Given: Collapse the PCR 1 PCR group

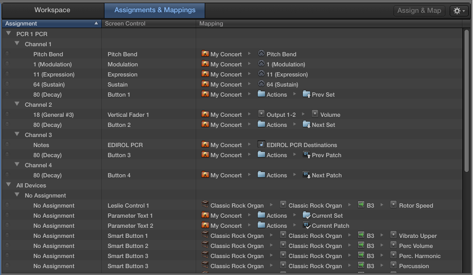Looking at the screenshot, I should 8,33.
